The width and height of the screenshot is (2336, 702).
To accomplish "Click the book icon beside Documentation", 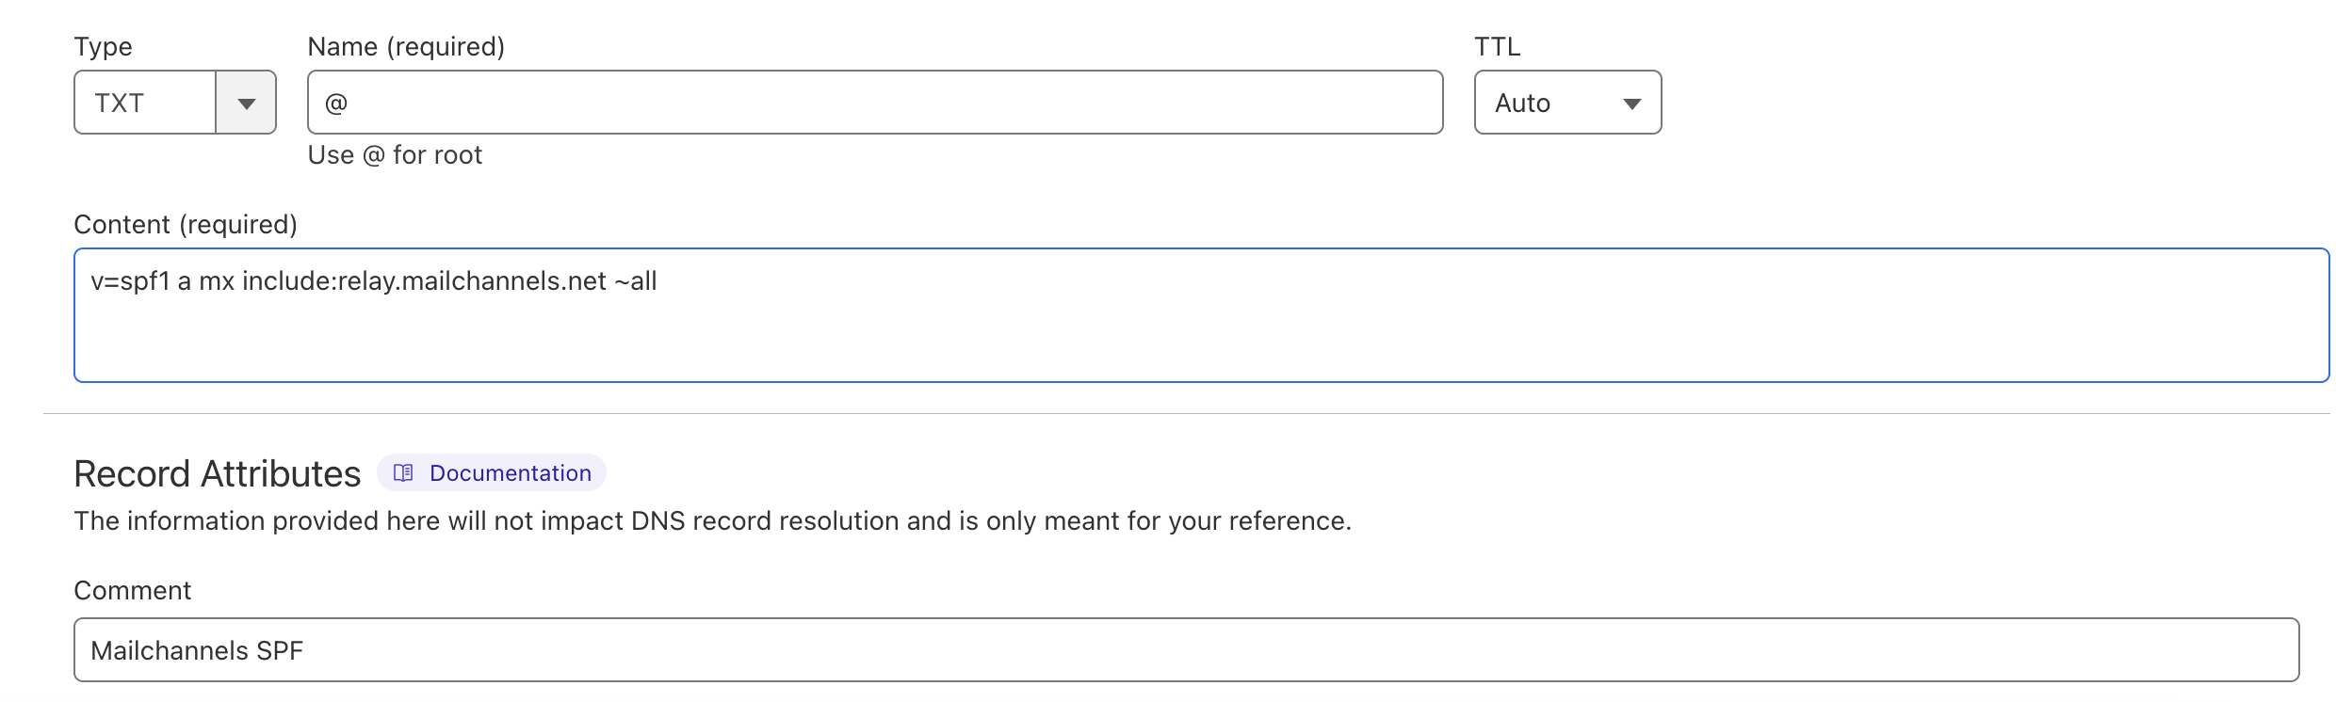I will [403, 472].
